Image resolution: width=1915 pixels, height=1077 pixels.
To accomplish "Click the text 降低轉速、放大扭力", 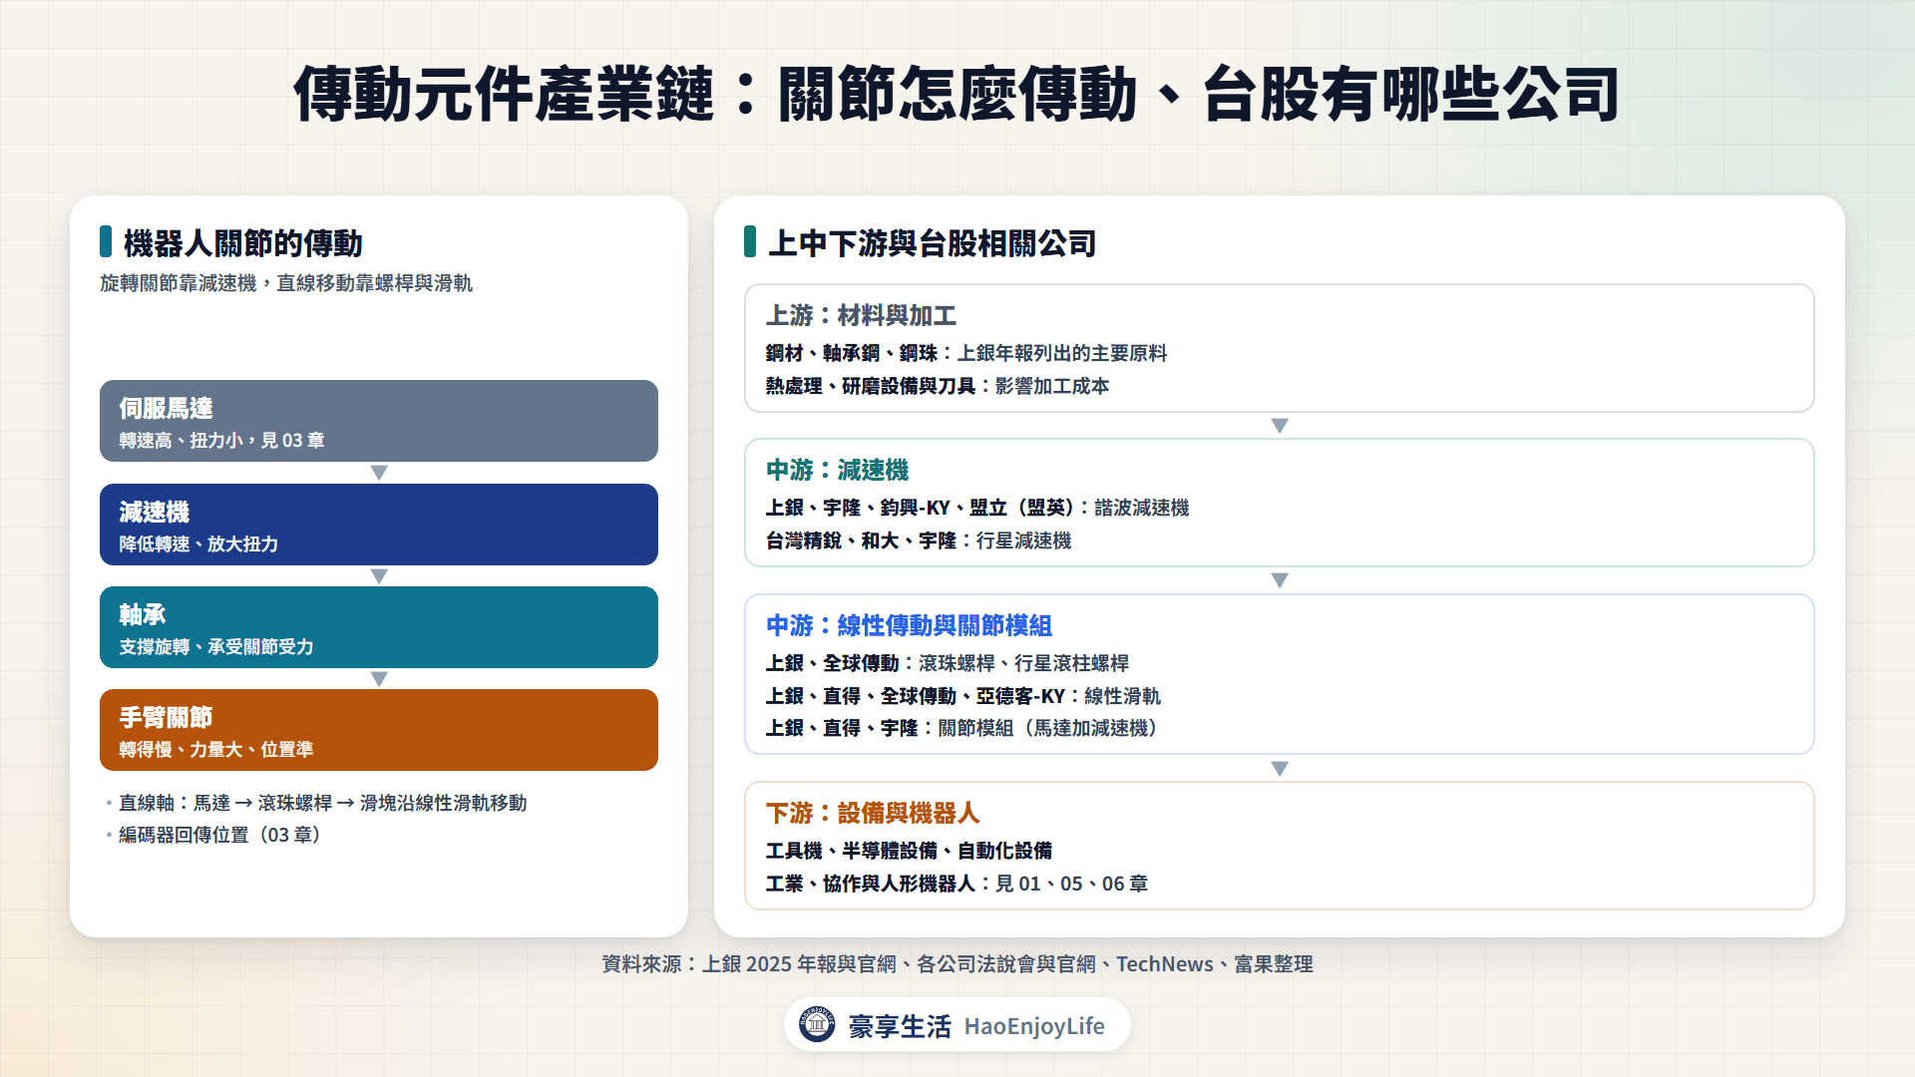I will (x=198, y=544).
